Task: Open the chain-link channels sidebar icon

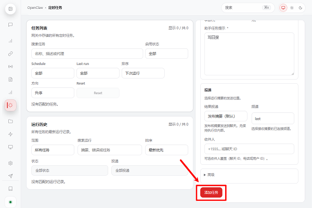Action: click(x=10, y=54)
